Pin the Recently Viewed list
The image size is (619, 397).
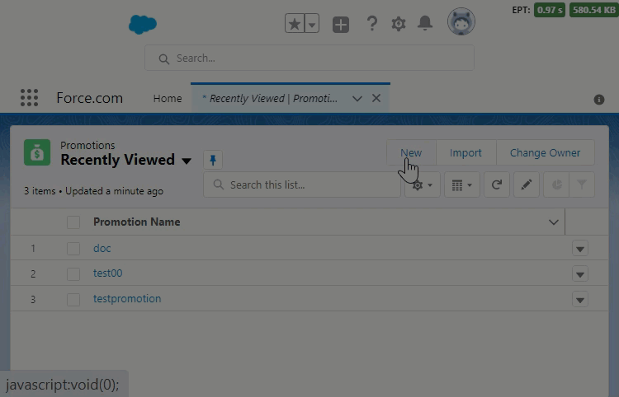(x=213, y=160)
